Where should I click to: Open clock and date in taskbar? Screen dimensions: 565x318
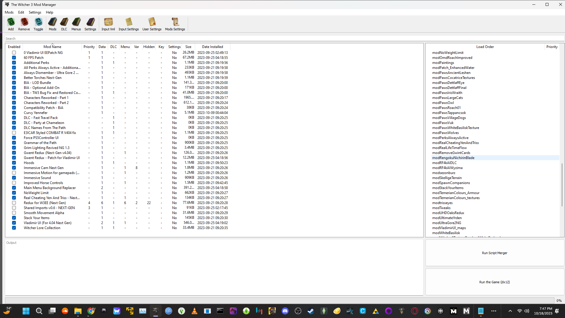[x=543, y=311]
